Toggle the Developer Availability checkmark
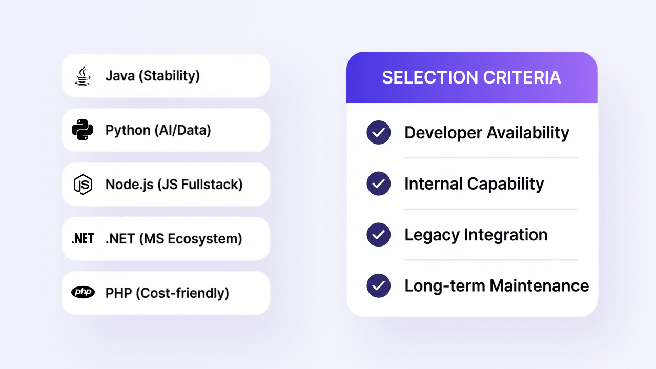 pos(379,132)
